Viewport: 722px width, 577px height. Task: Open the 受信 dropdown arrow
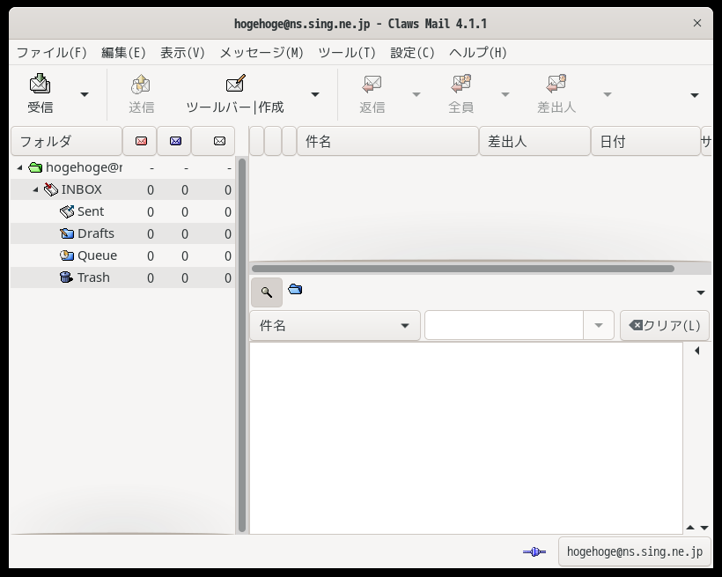pyautogui.click(x=85, y=94)
